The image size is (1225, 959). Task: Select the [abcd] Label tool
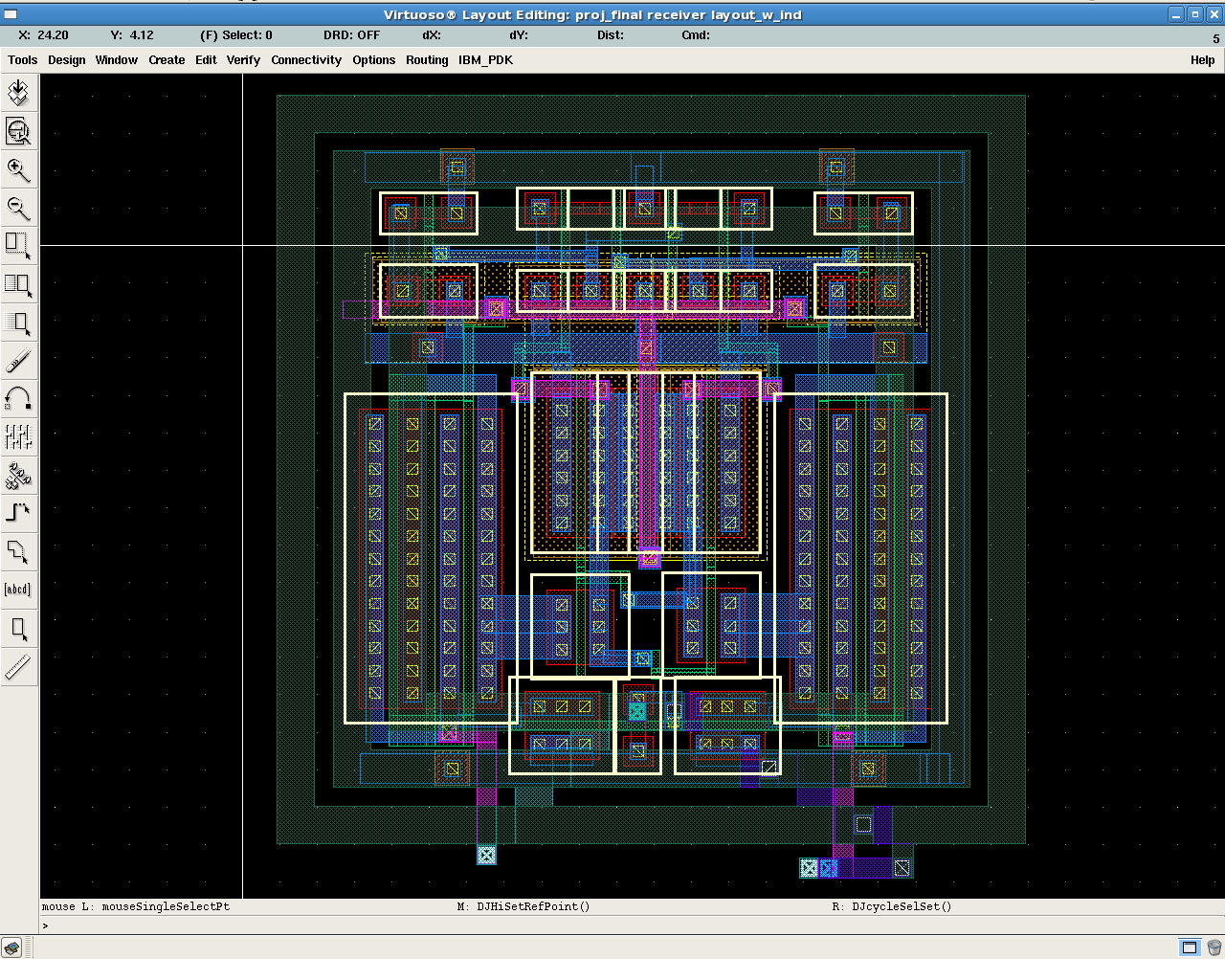pyautogui.click(x=18, y=590)
